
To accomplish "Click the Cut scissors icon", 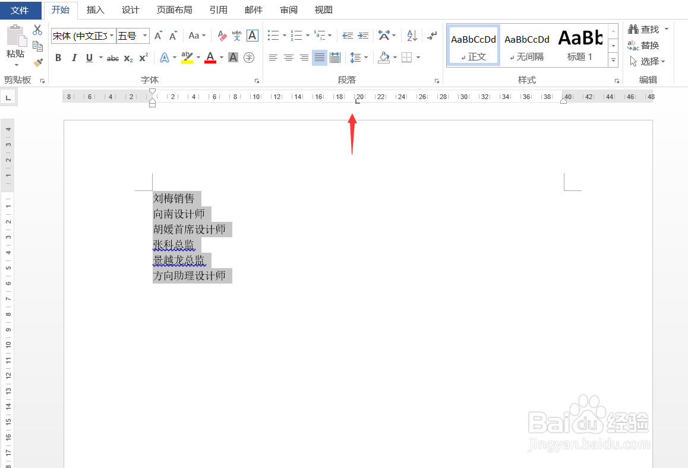I will (37, 30).
